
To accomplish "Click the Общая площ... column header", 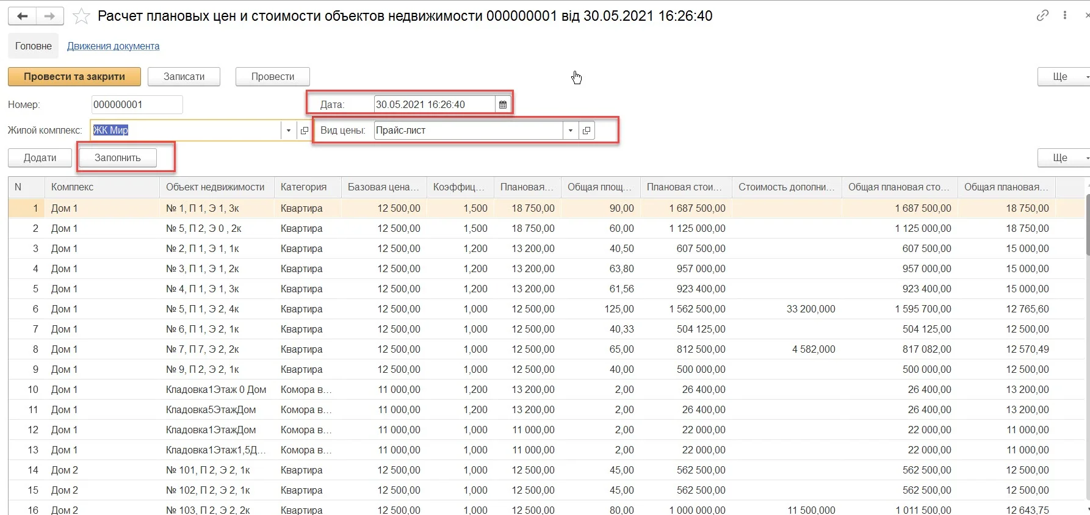I will (x=601, y=187).
